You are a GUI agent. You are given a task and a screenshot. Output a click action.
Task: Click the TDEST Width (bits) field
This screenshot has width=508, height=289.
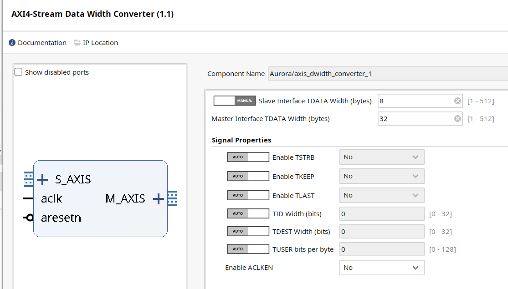382,231
